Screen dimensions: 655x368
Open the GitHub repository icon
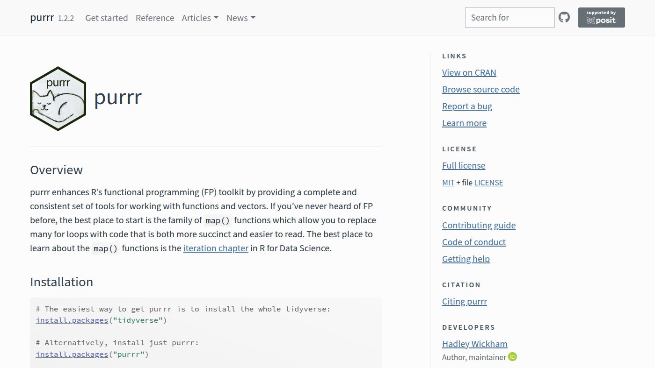click(x=564, y=18)
